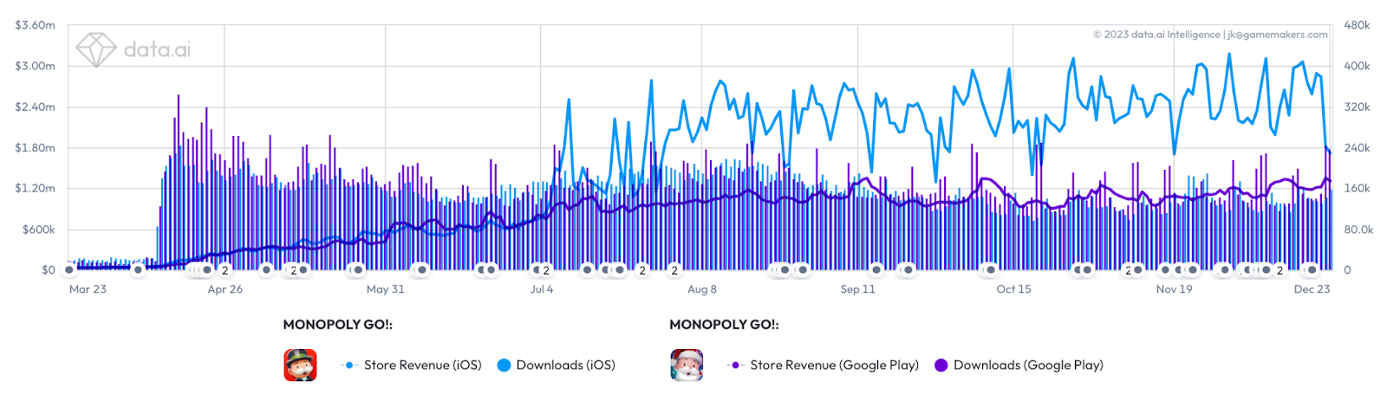
Task: Click the Store Revenue (Google Play) legend label
Action: click(835, 366)
